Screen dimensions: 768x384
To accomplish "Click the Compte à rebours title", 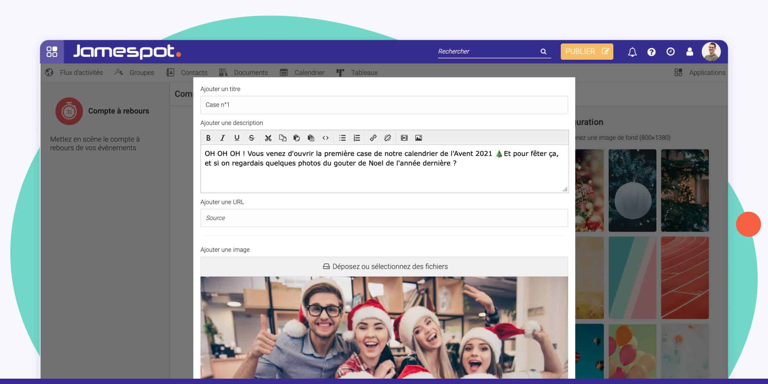I will (119, 111).
